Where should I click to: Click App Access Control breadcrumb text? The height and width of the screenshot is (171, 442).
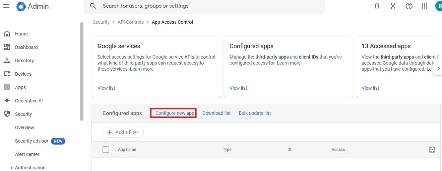pos(172,22)
